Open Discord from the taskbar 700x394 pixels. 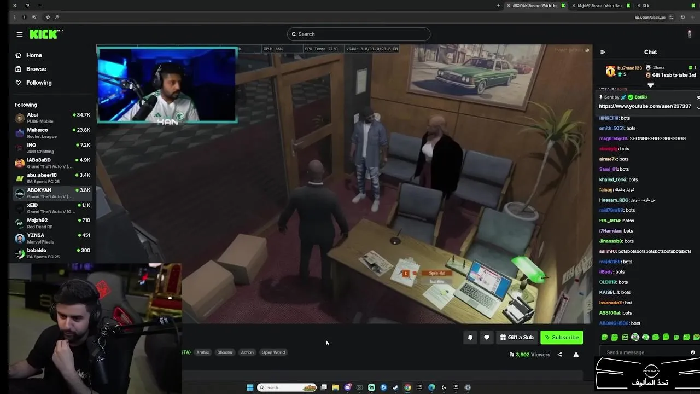348,387
